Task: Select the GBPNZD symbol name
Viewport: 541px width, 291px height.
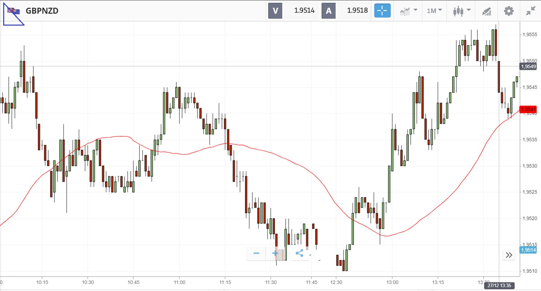Action: pos(42,11)
